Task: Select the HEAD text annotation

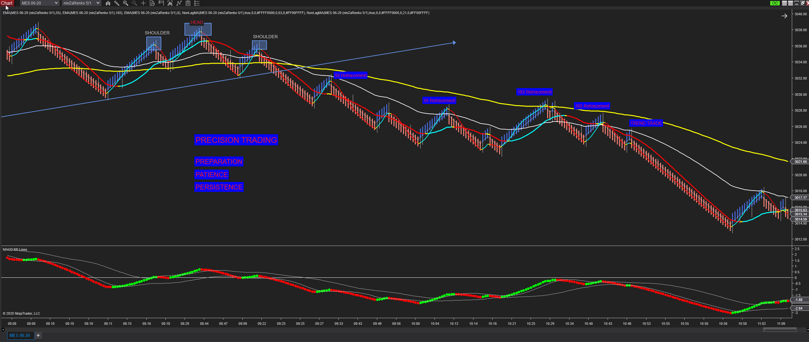Action: [x=197, y=23]
